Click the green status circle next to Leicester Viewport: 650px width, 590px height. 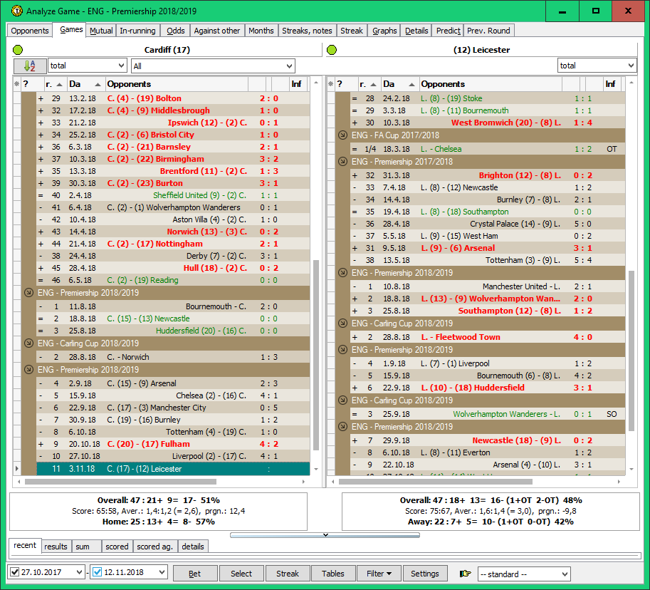[330, 49]
